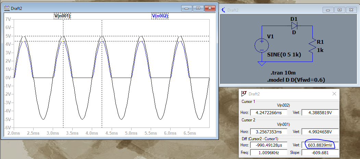The width and height of the screenshot is (360, 159).
Task: Maximize the waveform plot window
Action: pyautogui.click(x=198, y=8)
